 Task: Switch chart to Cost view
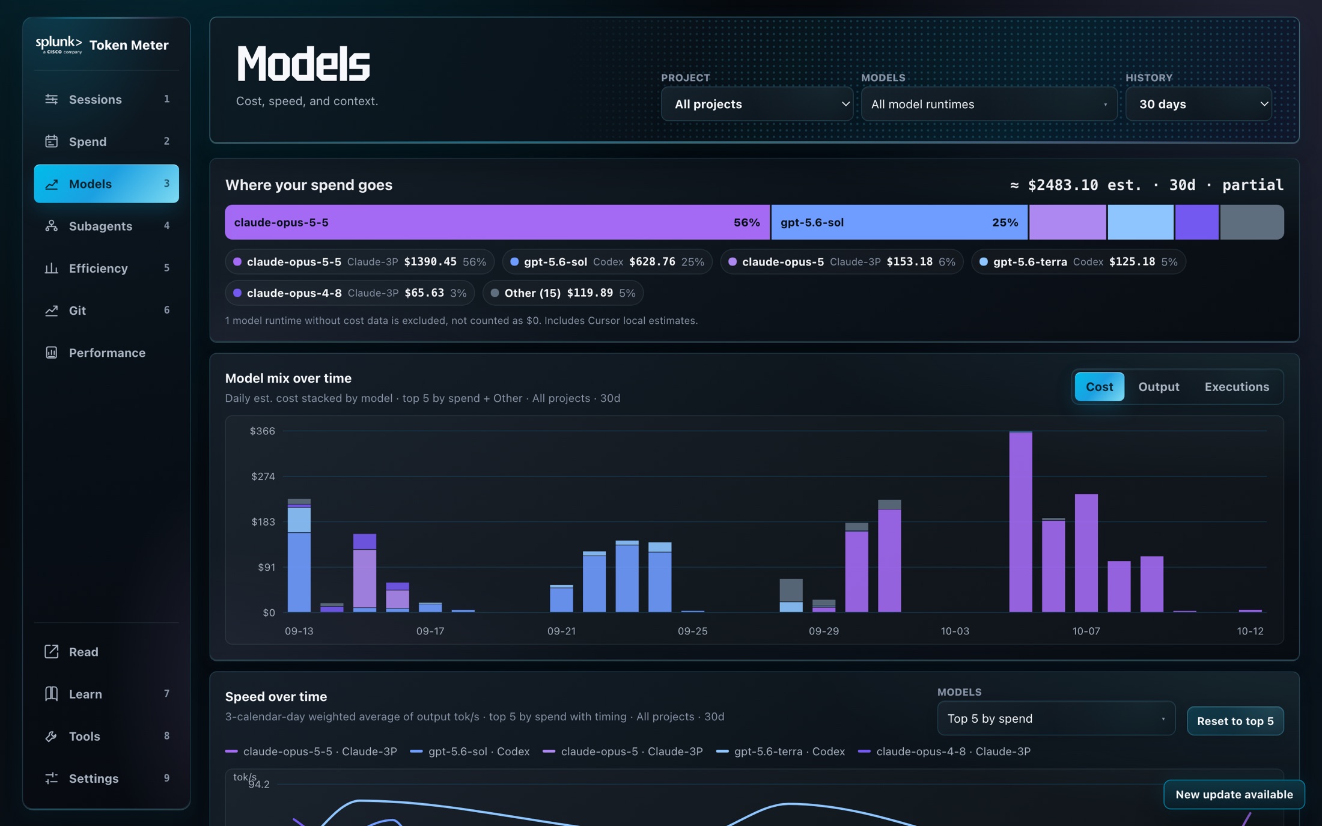[1099, 387]
